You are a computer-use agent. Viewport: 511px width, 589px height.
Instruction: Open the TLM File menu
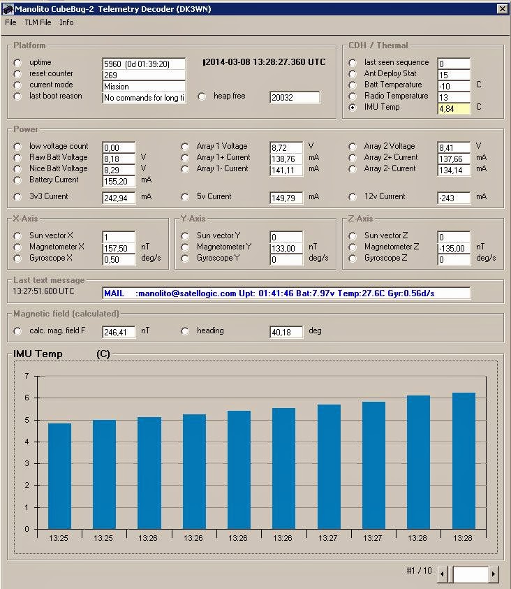click(38, 22)
